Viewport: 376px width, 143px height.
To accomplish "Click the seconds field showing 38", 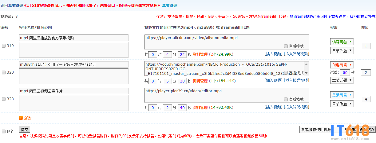I will [x=182, y=81].
